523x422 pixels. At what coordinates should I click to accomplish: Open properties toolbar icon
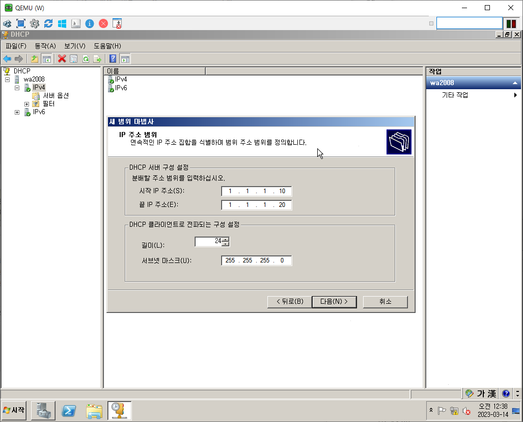point(74,59)
